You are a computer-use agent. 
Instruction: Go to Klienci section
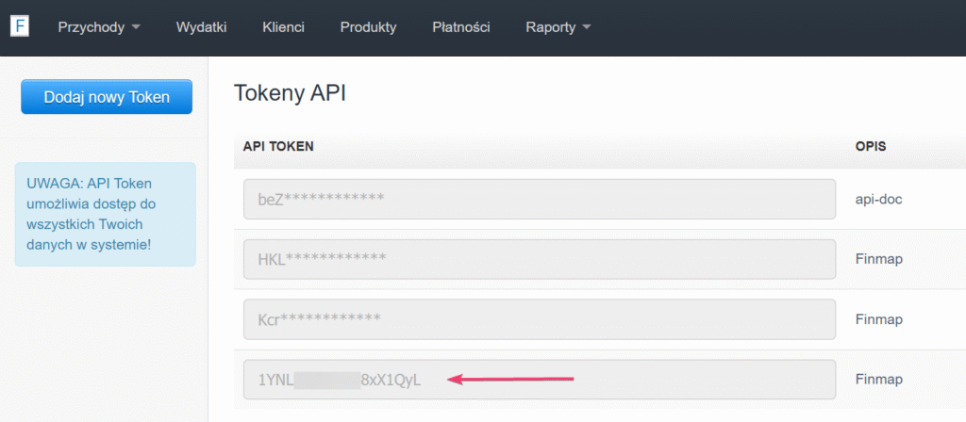pos(283,27)
